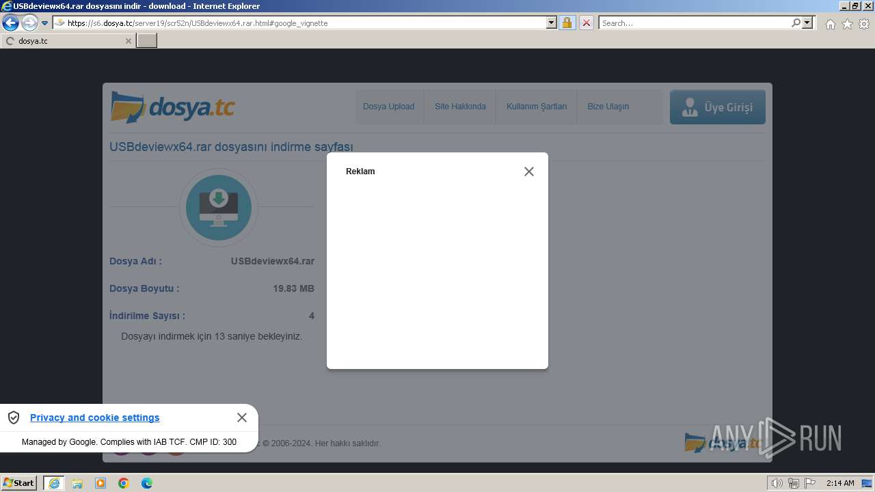The height and width of the screenshot is (492, 875).
Task: Open the recent pages dropdown arrow
Action: (45, 23)
